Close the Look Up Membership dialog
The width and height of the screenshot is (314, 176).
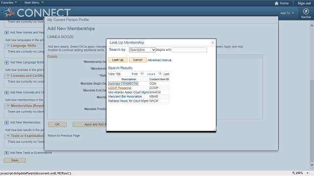[212, 43]
